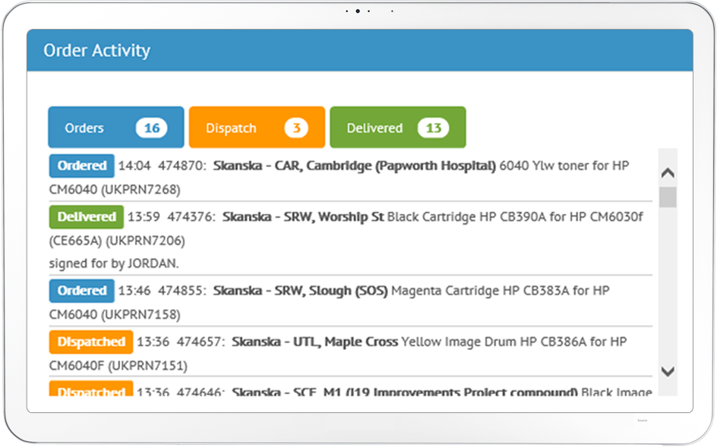Click the Order Activity panel title
The width and height of the screenshot is (717, 448).
[x=97, y=50]
